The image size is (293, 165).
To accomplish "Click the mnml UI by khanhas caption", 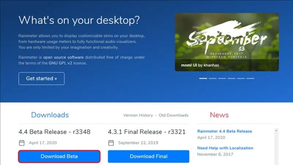I will pos(200,65).
